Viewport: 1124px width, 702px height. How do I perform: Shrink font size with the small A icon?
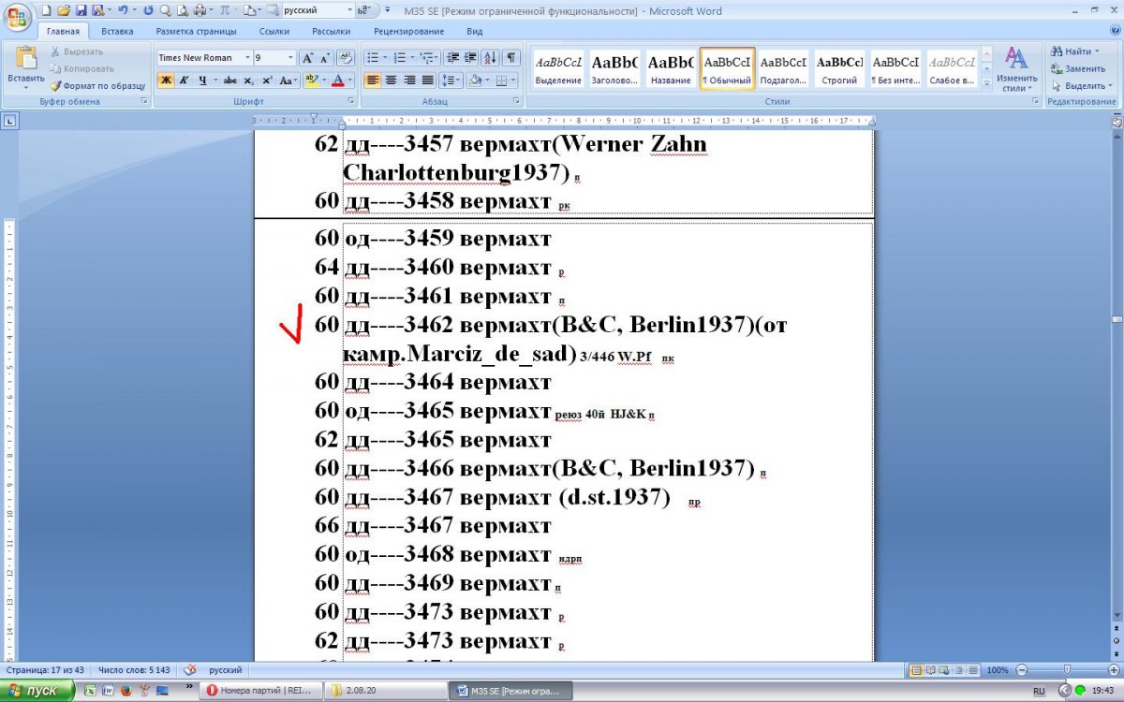pyautogui.click(x=325, y=57)
